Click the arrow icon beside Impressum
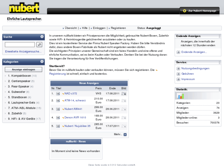Screen dimensions: 224x168 (178, 79)
